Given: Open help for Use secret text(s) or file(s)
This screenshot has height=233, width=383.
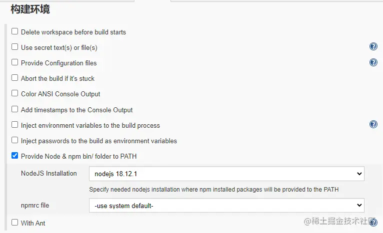Looking at the screenshot, I should click(373, 47).
